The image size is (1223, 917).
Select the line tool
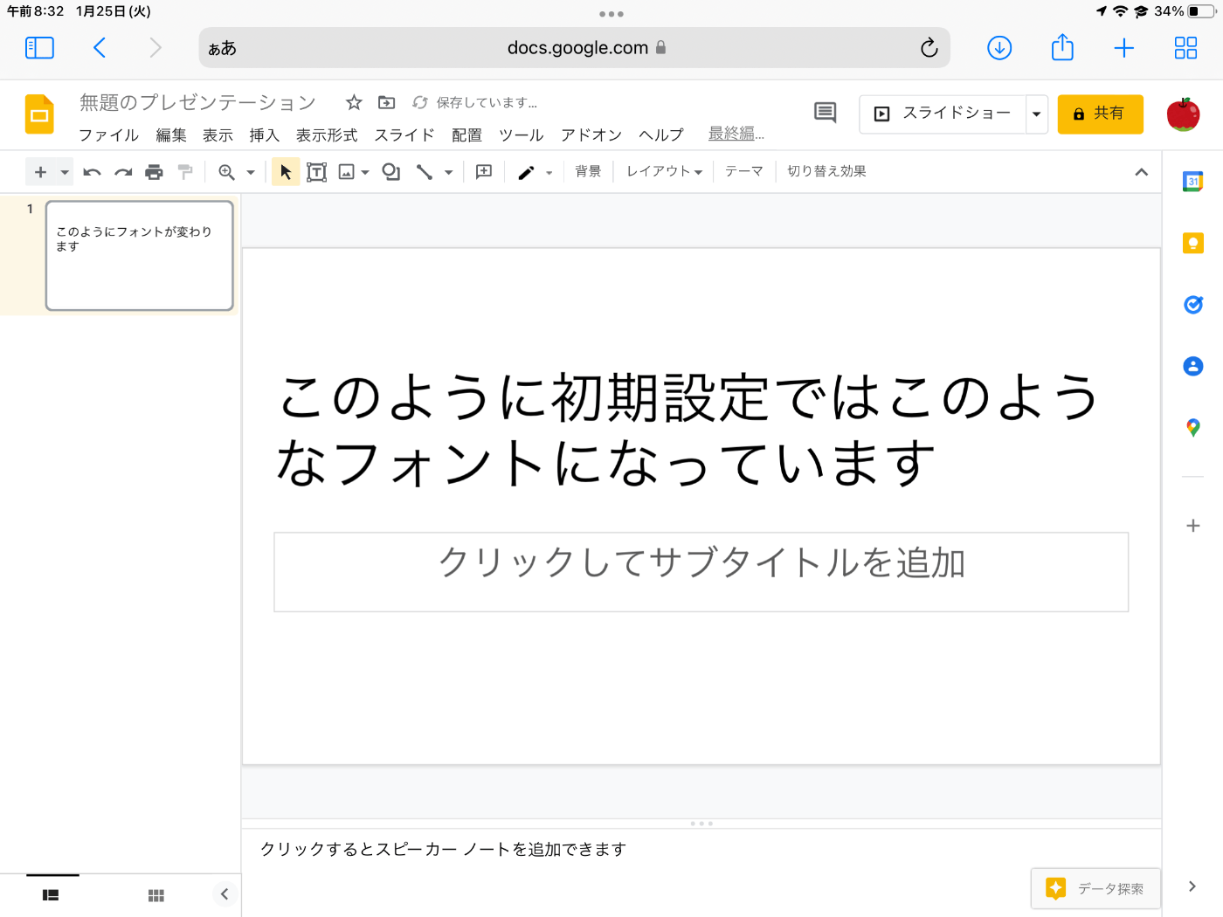[x=425, y=172]
